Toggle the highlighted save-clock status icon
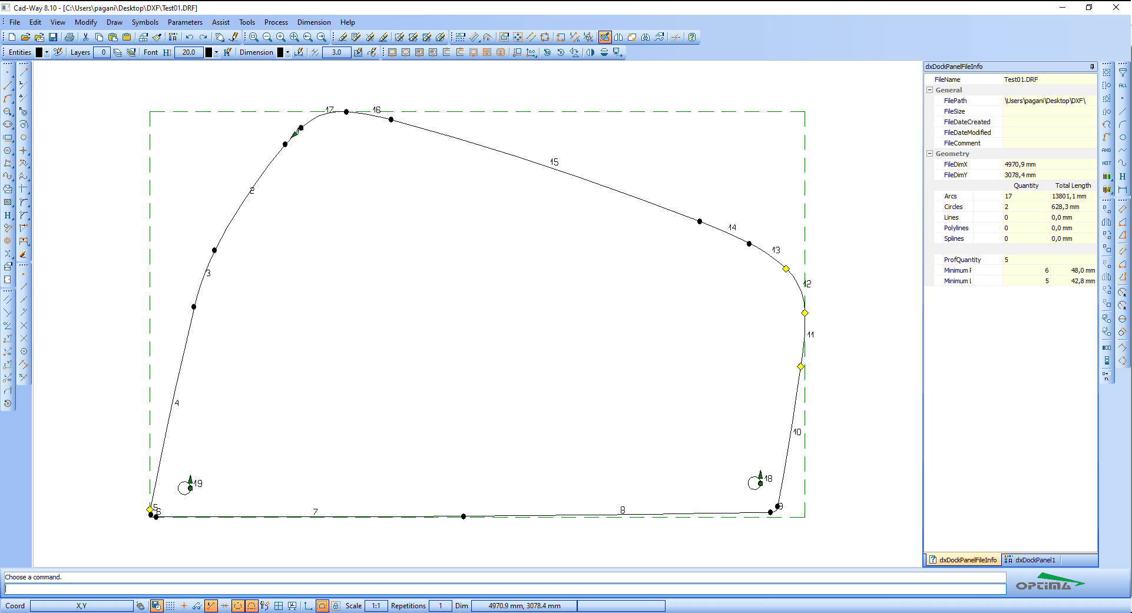1132x613 pixels. 156,606
